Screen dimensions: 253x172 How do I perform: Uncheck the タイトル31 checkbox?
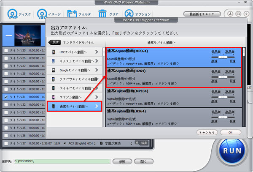(6, 97)
